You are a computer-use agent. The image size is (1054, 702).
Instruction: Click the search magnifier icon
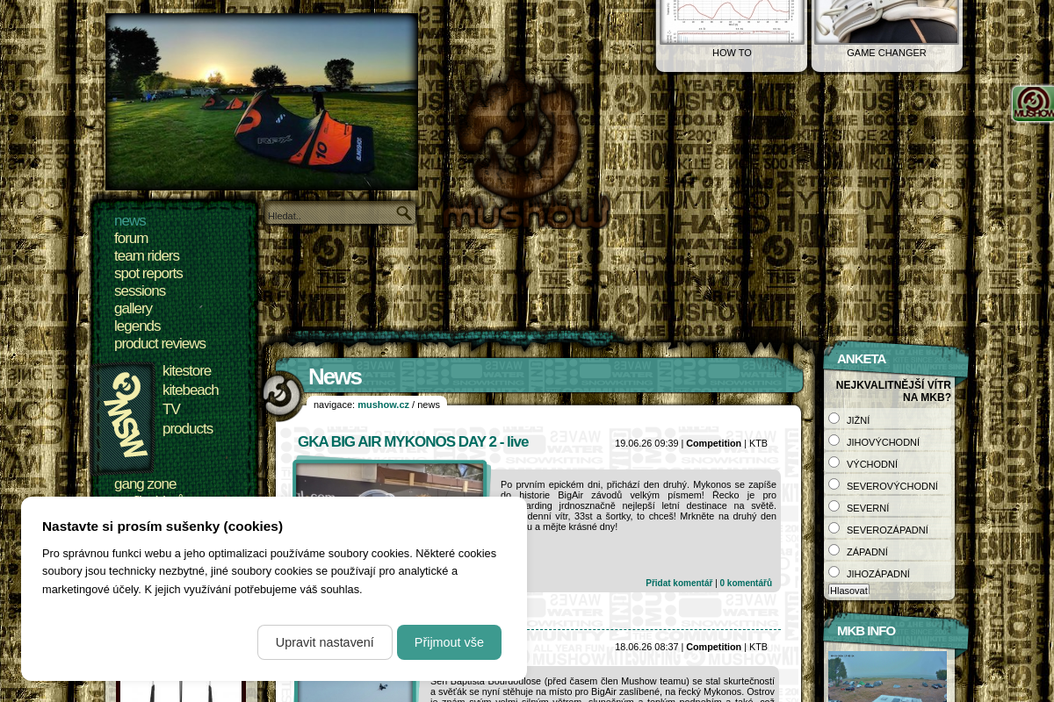[404, 212]
